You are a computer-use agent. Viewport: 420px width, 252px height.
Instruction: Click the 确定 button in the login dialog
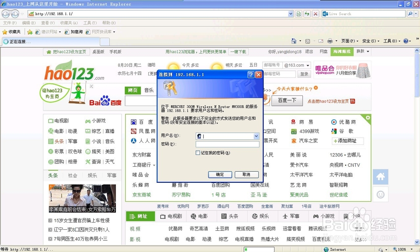(x=220, y=174)
